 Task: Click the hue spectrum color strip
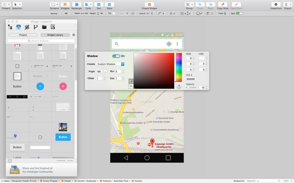(179, 67)
